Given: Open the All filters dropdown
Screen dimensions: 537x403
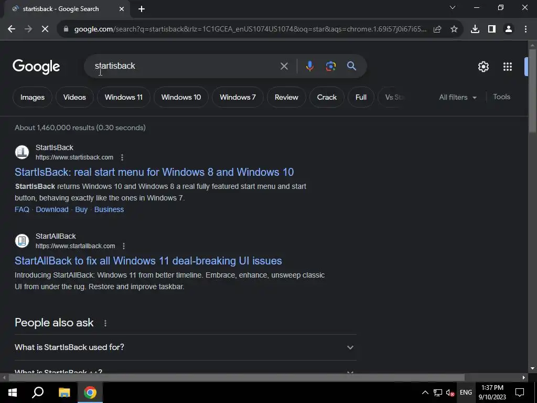Looking at the screenshot, I should pyautogui.click(x=458, y=97).
